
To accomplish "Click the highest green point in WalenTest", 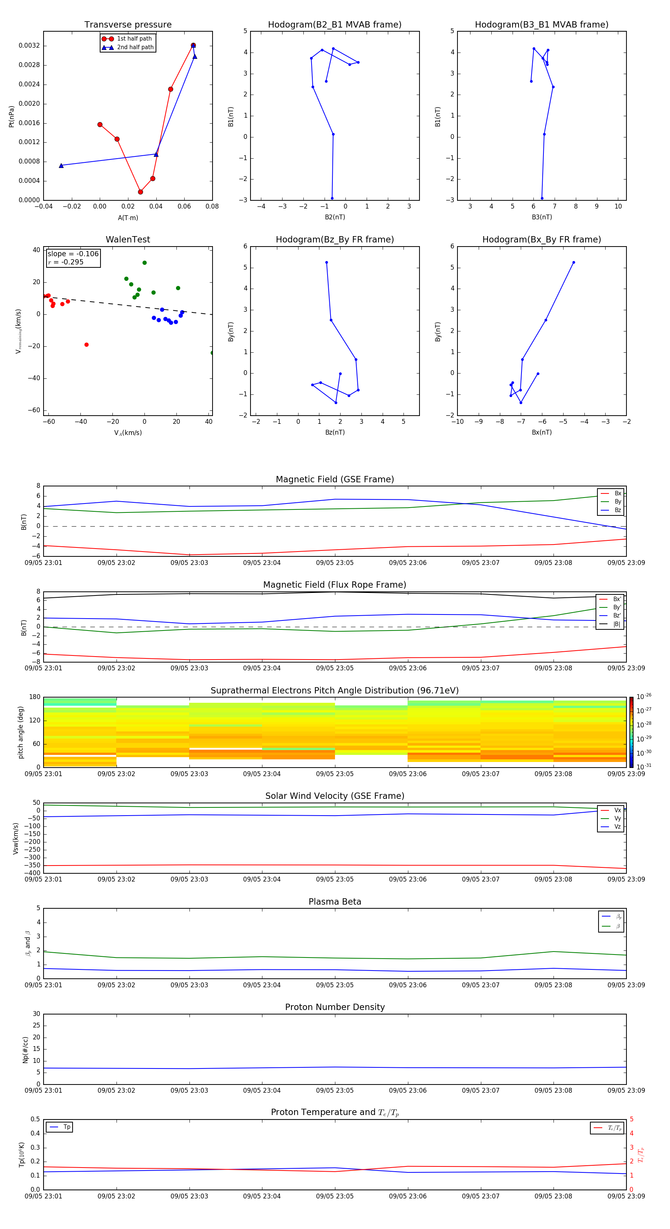I will pyautogui.click(x=144, y=263).
